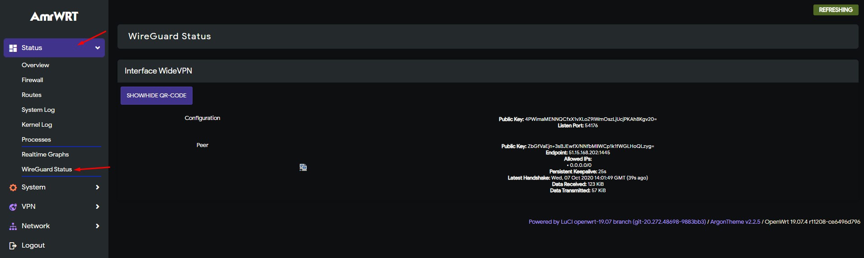Click the Latest Handshake timestamp
The width and height of the screenshot is (864, 258).
(x=599, y=178)
